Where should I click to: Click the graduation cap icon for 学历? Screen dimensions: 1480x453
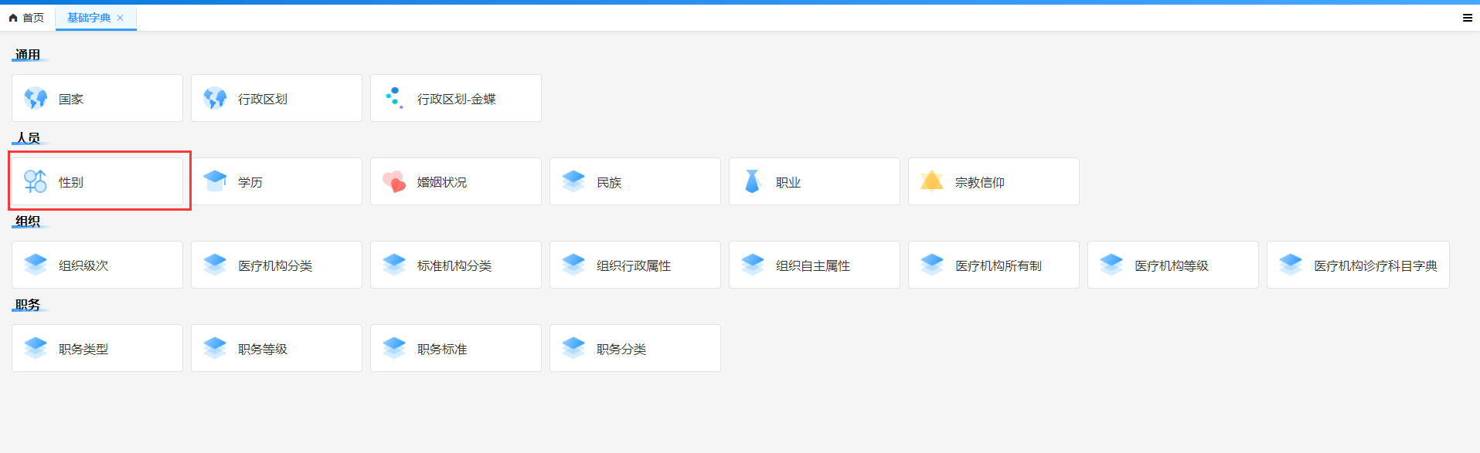tap(215, 181)
